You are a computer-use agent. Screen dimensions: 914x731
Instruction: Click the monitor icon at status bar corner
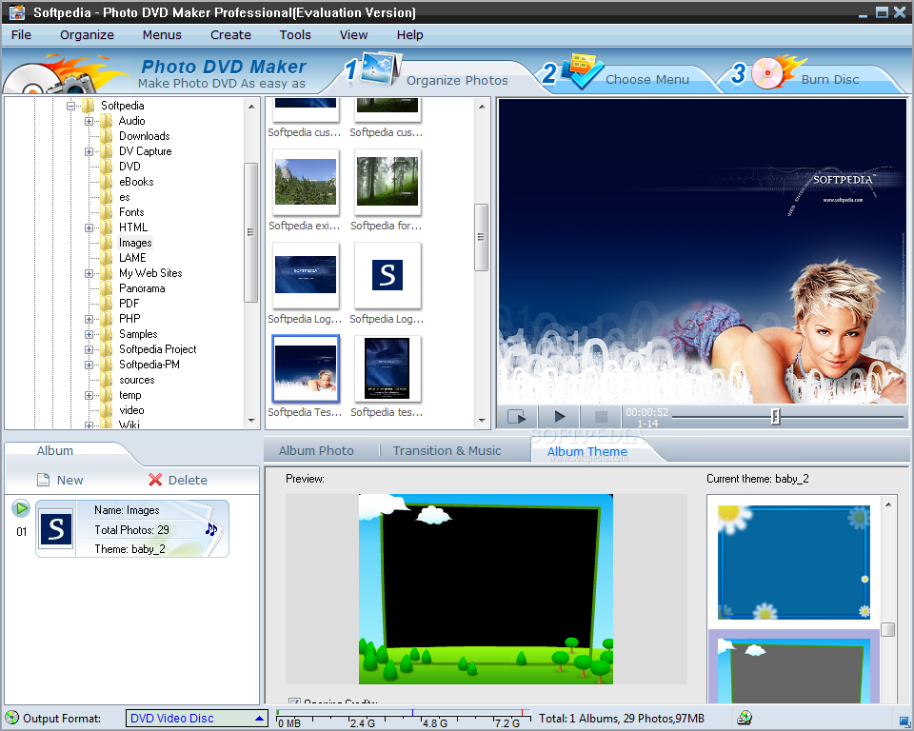904,721
